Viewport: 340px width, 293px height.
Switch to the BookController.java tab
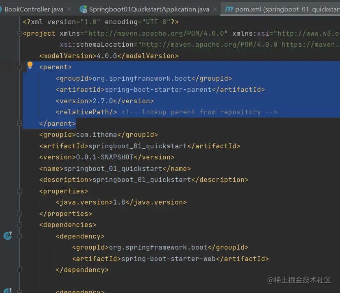tap(34, 9)
